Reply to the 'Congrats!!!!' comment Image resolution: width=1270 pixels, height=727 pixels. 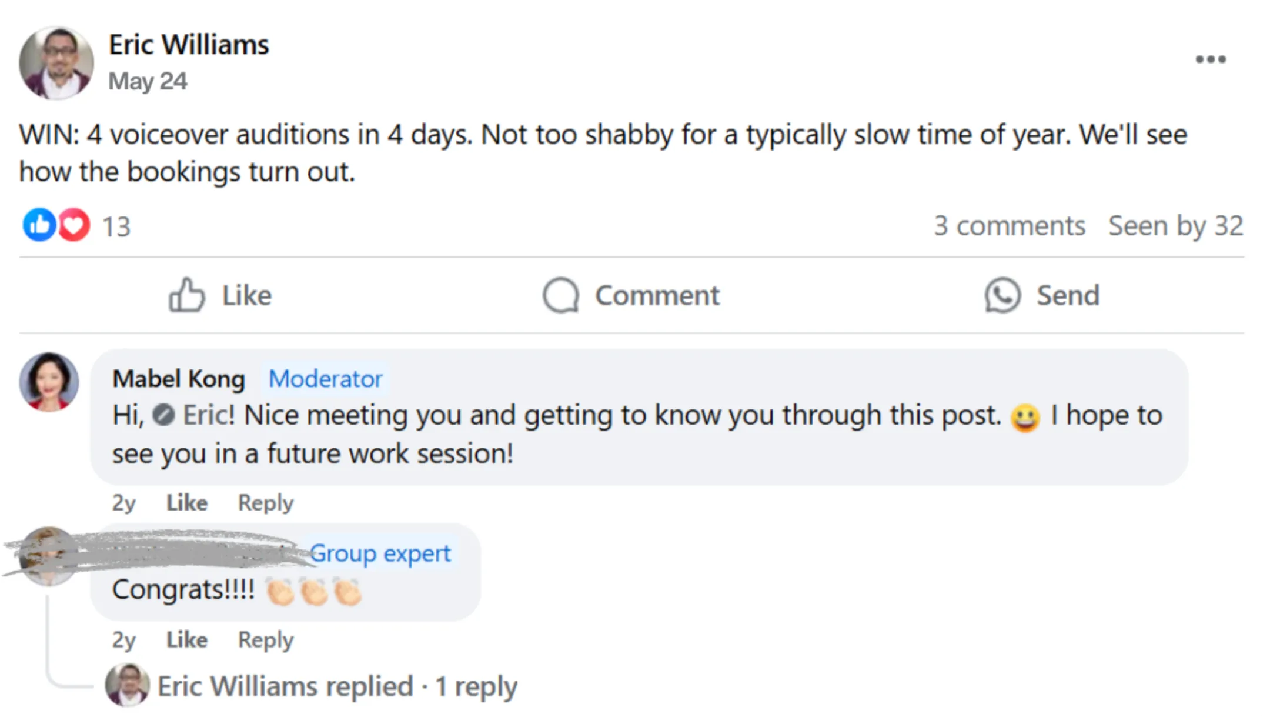[266, 641]
